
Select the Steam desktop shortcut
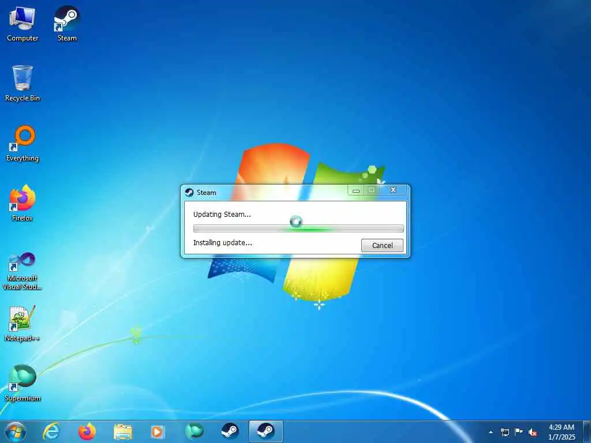67,24
